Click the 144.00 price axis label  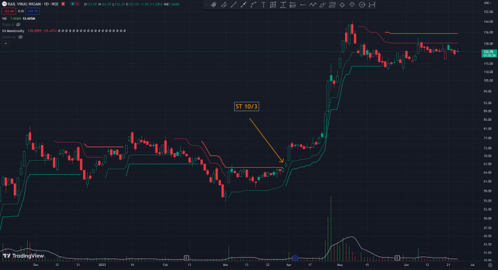tap(488, 21)
